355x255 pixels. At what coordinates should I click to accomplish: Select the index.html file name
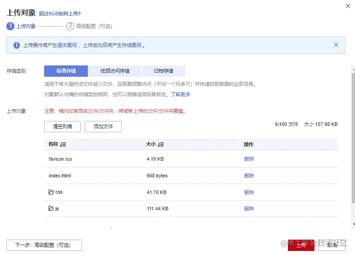point(60,176)
